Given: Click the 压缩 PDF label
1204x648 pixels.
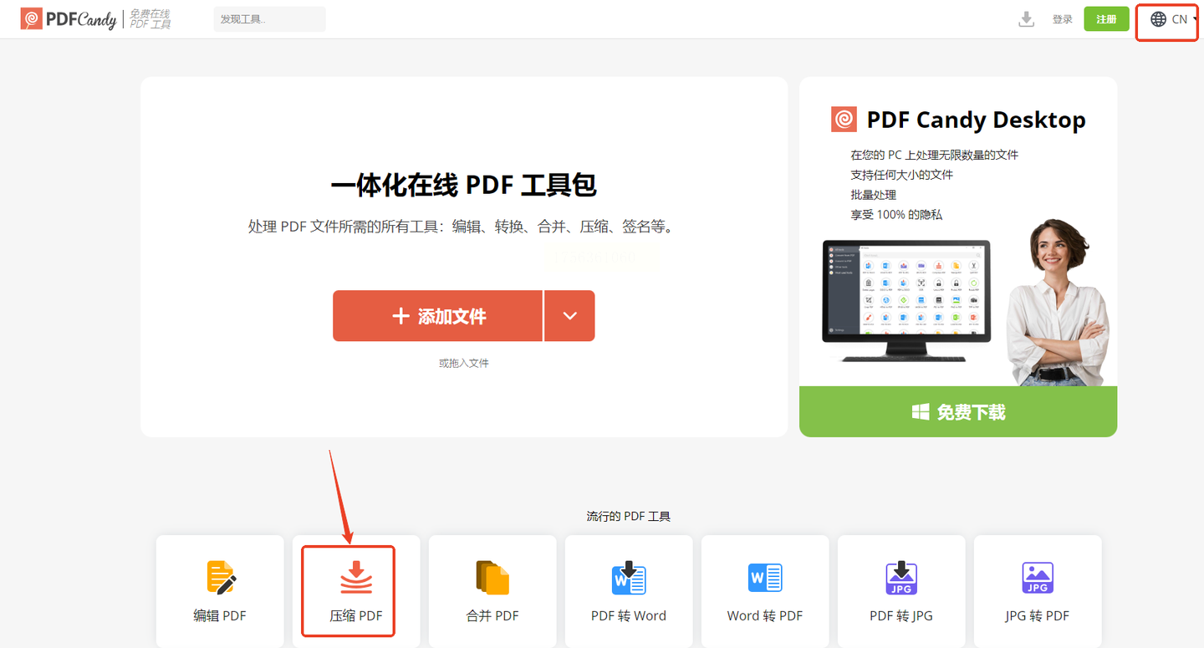Looking at the screenshot, I should 356,616.
